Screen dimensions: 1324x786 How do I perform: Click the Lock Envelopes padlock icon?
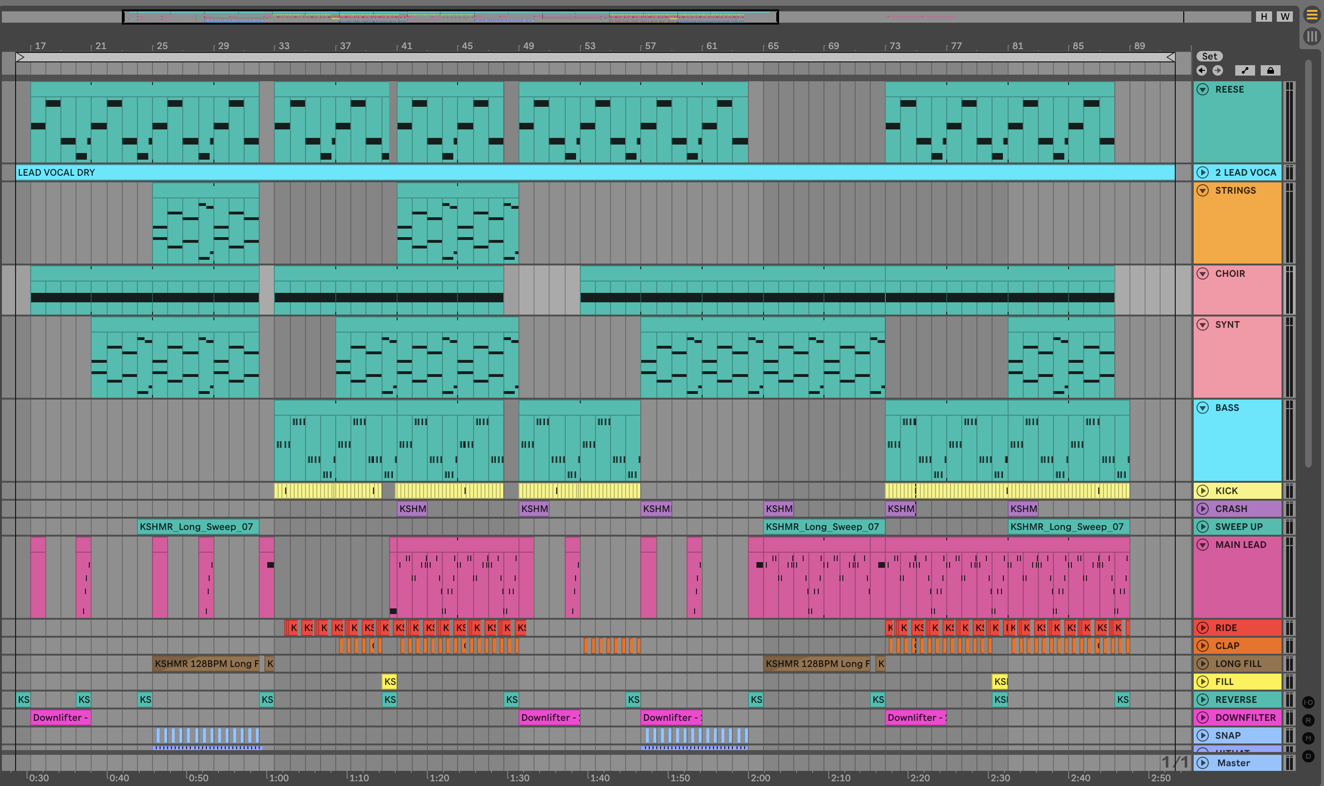(1270, 70)
